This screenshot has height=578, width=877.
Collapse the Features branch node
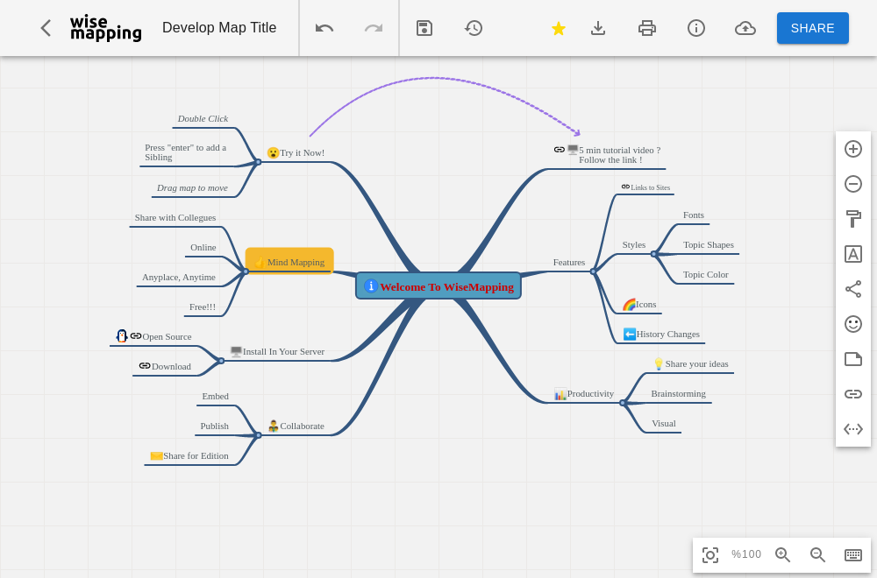[x=594, y=271]
